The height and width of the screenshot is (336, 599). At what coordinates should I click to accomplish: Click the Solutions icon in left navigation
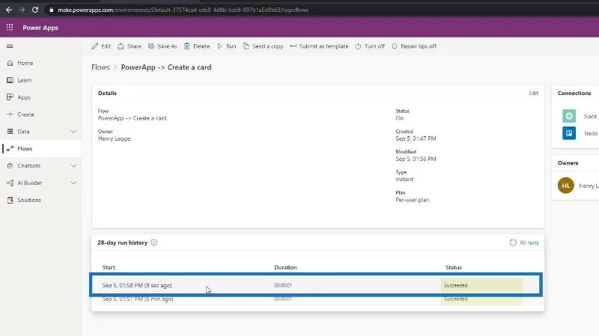(10, 200)
